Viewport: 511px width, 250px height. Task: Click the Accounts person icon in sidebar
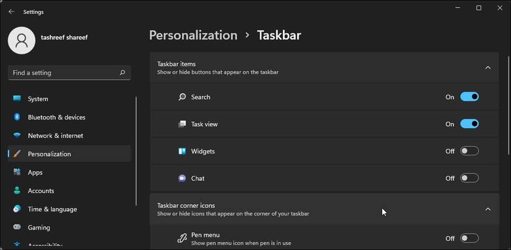(x=17, y=191)
